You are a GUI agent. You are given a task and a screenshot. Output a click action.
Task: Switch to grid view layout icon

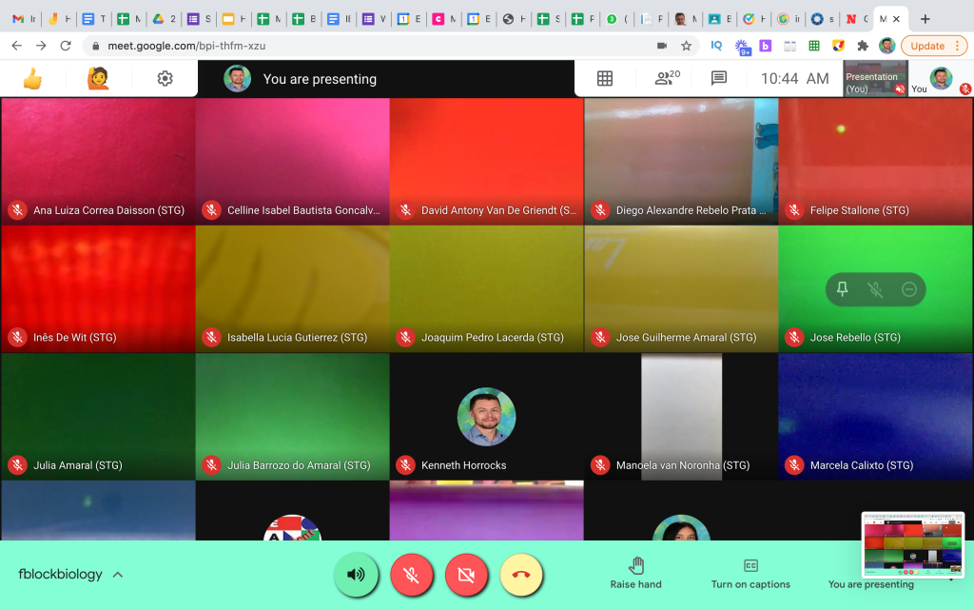(x=604, y=79)
